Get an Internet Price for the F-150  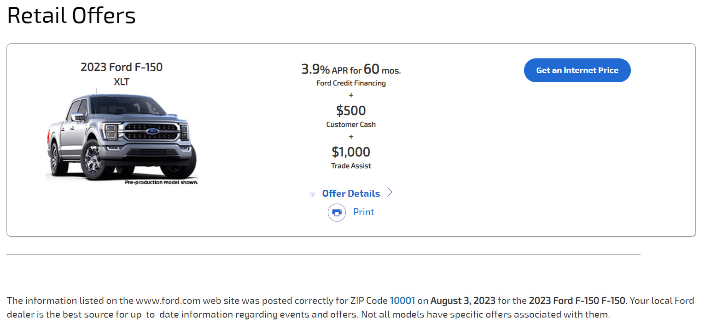(577, 70)
